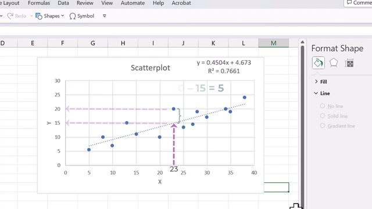The width and height of the screenshot is (372, 209).
Task: Select the X axis title
Action: (x=160, y=182)
